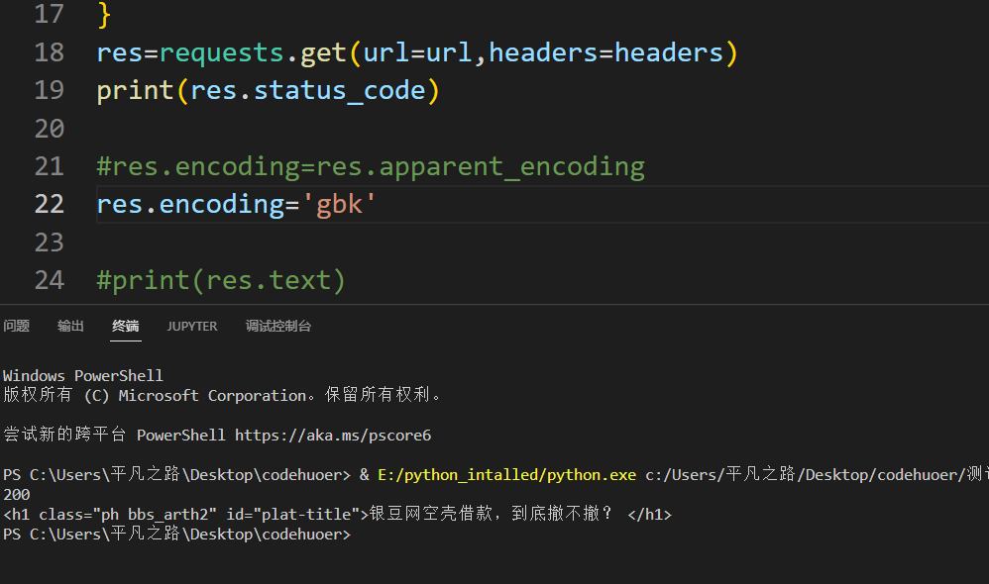Switch to the JUPYTER panel tab
Screen dimensions: 989x584
191,326
